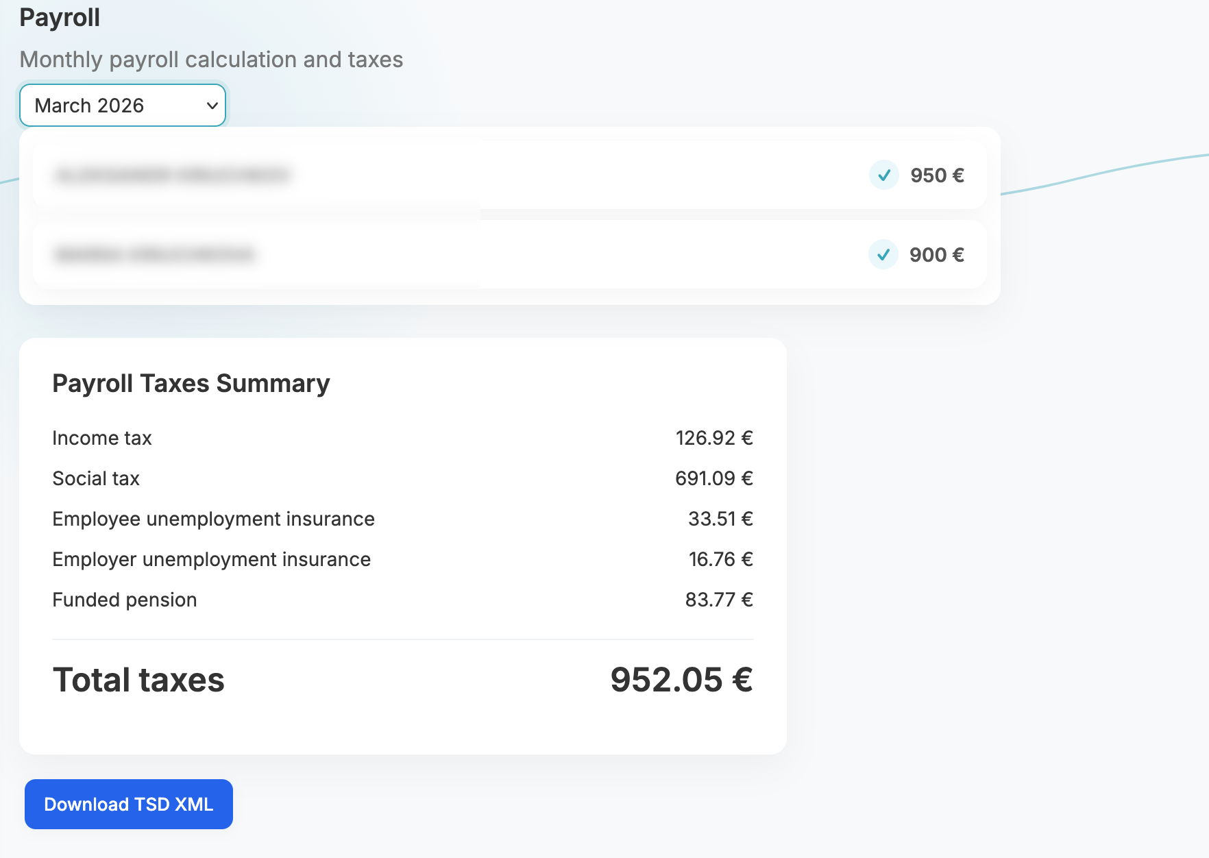Click the chevron arrow in month selector

click(212, 106)
